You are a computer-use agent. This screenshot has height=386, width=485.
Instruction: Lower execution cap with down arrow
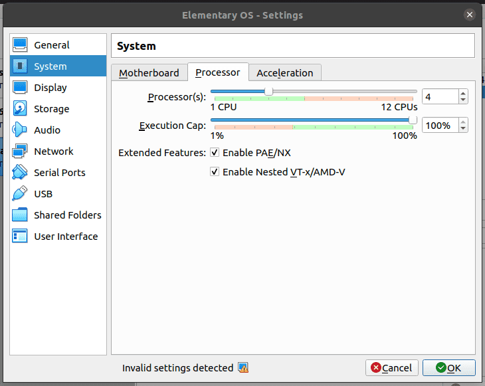tap(463, 129)
